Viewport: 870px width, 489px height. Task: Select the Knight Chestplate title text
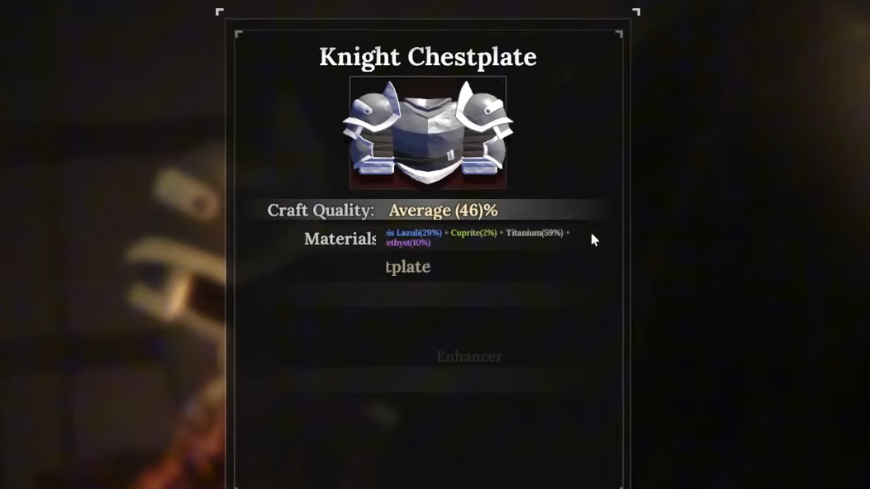tap(428, 57)
